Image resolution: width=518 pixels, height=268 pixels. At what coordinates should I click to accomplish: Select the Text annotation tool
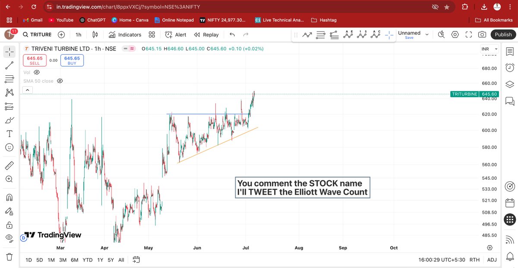pyautogui.click(x=9, y=134)
